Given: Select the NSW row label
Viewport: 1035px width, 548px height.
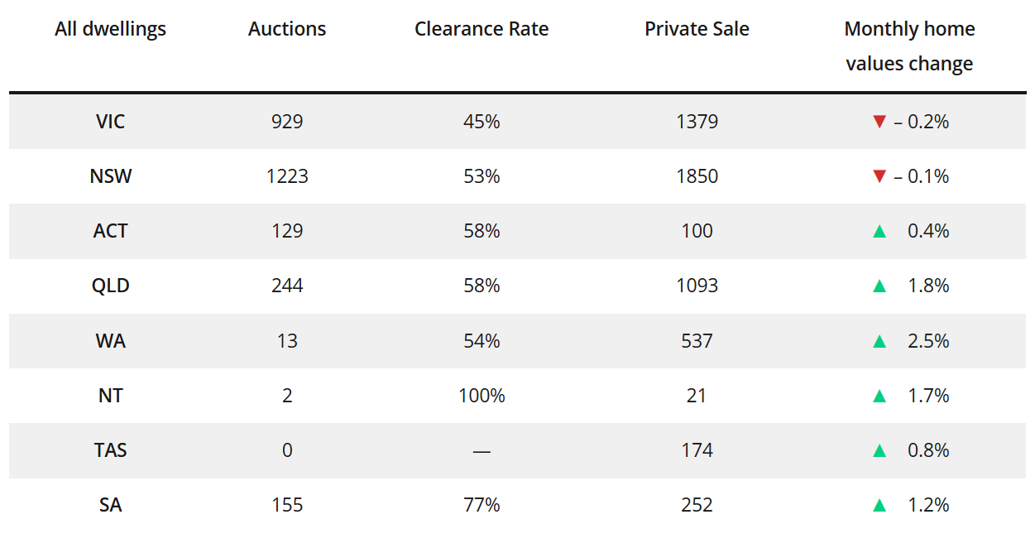Looking at the screenshot, I should (x=110, y=176).
